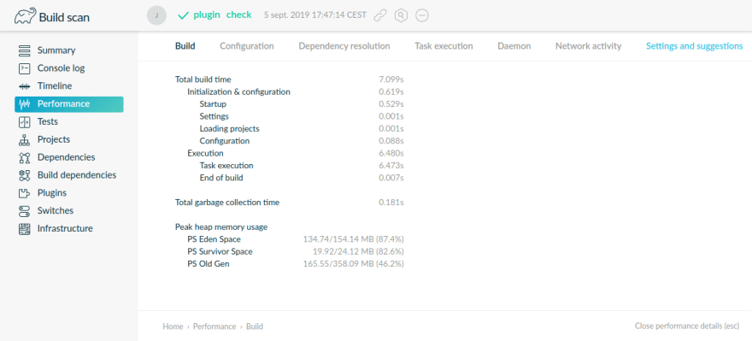Open Infrastructure in the sidebar
This screenshot has height=341, width=752.
pyautogui.click(x=65, y=228)
